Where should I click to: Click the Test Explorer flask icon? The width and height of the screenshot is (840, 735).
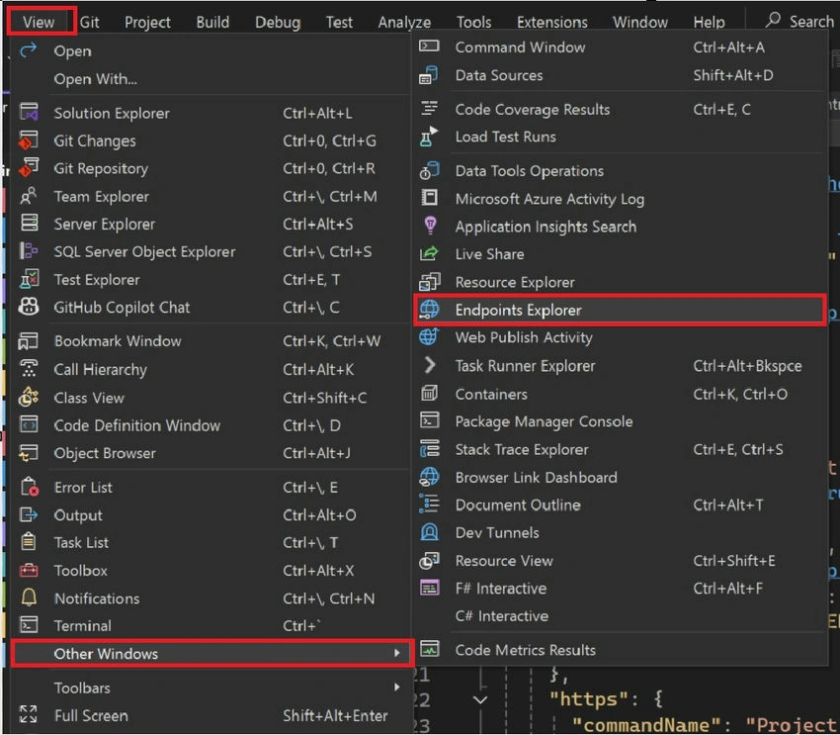tap(29, 279)
